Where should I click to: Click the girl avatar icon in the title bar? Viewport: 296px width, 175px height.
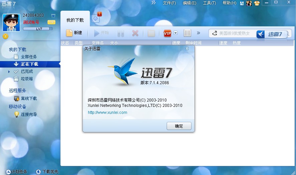click(249, 3)
